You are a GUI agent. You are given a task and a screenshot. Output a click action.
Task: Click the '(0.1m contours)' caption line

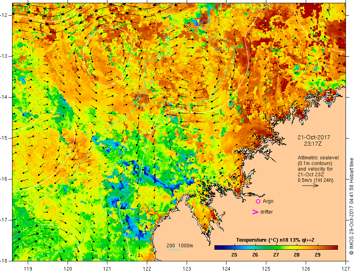point(315,163)
